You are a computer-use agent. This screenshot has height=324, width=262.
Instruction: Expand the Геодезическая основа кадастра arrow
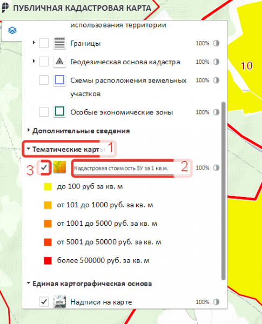[x=33, y=61]
